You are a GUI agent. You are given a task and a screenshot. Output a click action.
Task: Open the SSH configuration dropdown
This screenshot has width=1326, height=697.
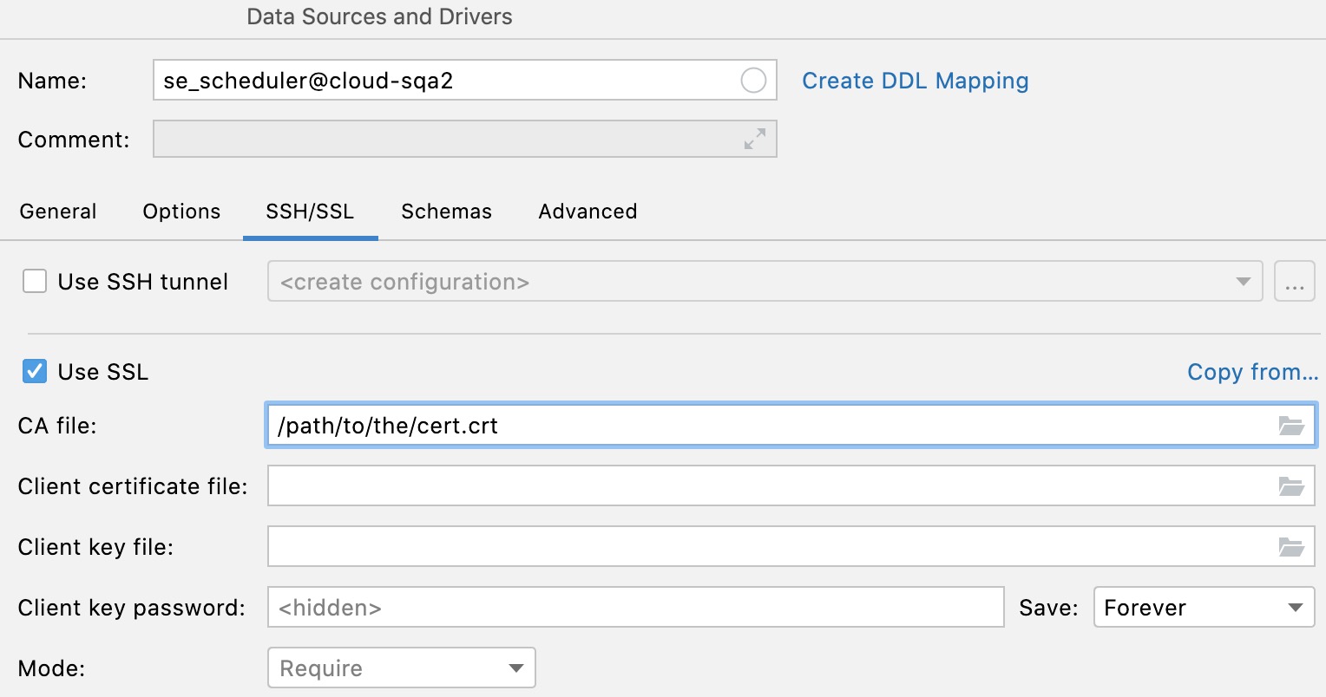click(764, 283)
